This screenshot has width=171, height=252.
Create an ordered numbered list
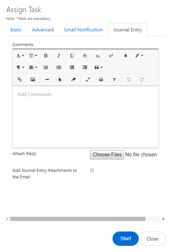coord(46,67)
